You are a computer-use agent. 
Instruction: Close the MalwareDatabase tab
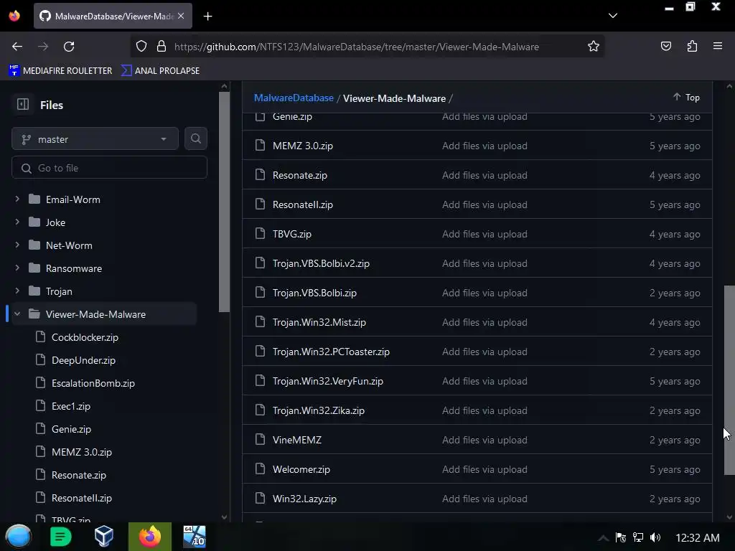[x=181, y=16]
